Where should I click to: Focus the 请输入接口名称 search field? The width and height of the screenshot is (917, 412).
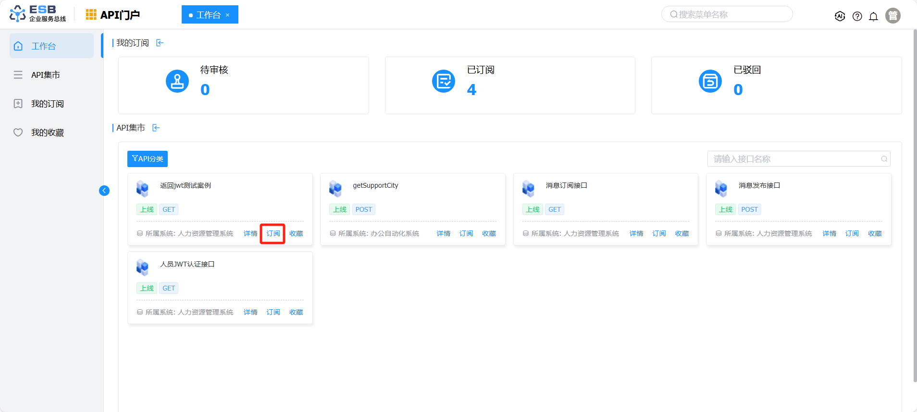pyautogui.click(x=795, y=159)
